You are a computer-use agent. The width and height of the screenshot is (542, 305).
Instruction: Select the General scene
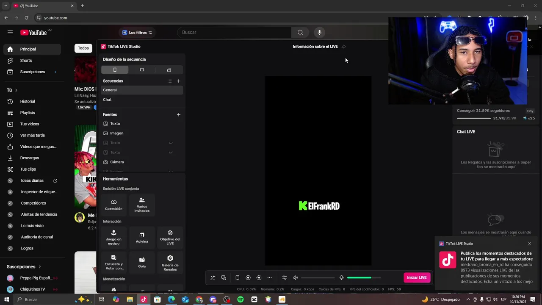coord(142,90)
